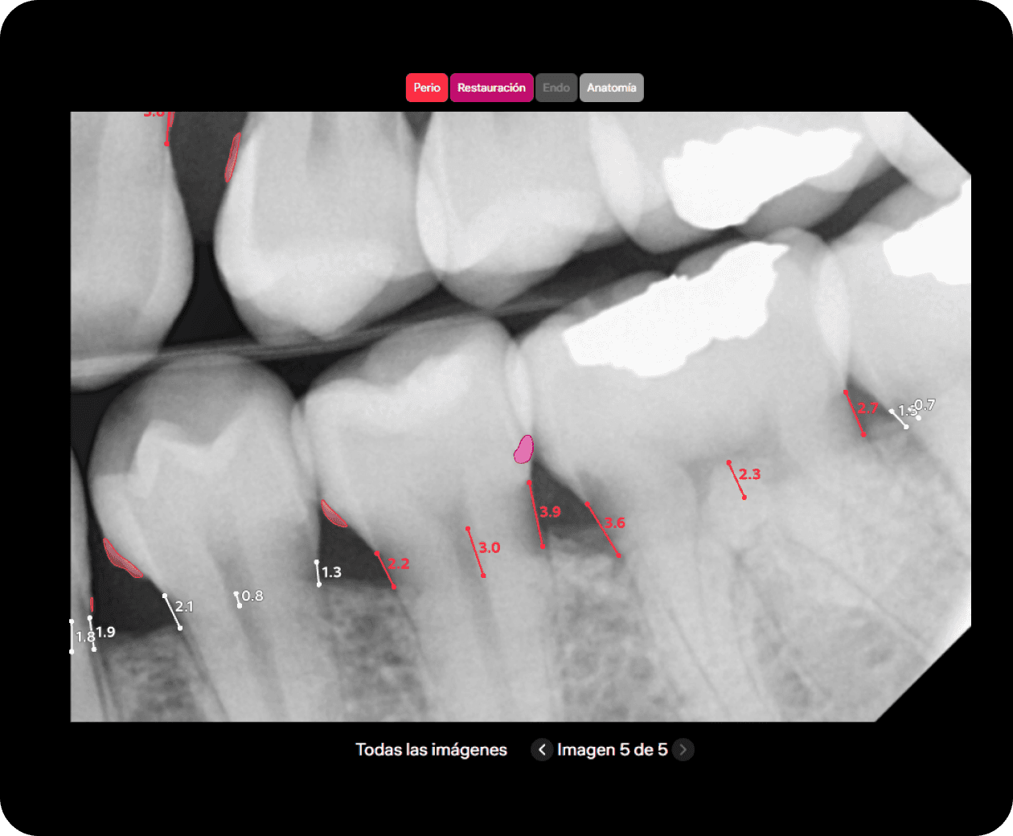1013x836 pixels.
Task: Select the 2.3 measurement on the molar
Action: [x=749, y=474]
